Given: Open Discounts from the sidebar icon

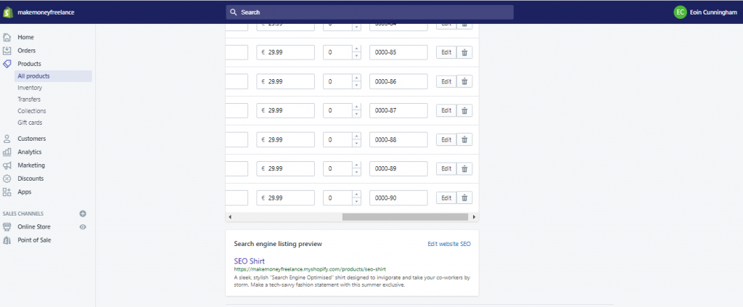Looking at the screenshot, I should (7, 179).
